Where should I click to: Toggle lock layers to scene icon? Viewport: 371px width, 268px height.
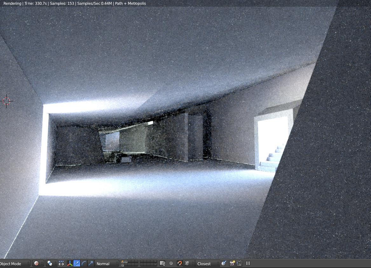coord(162,264)
